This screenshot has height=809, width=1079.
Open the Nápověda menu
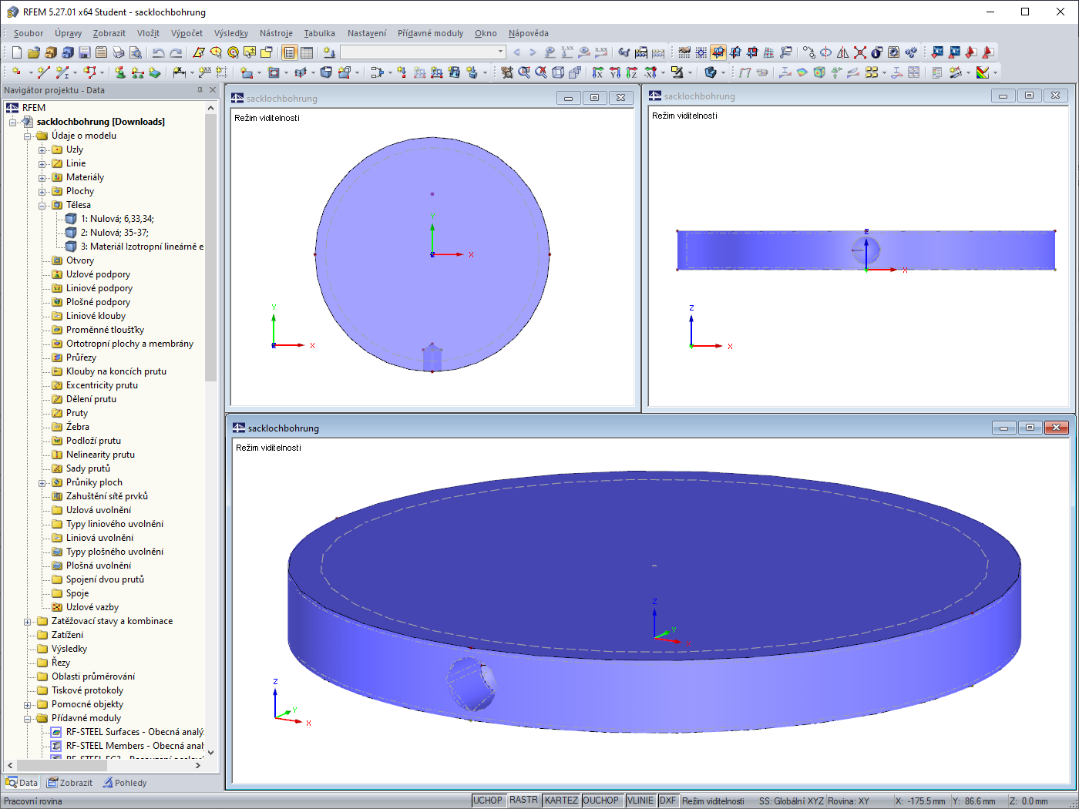[529, 33]
